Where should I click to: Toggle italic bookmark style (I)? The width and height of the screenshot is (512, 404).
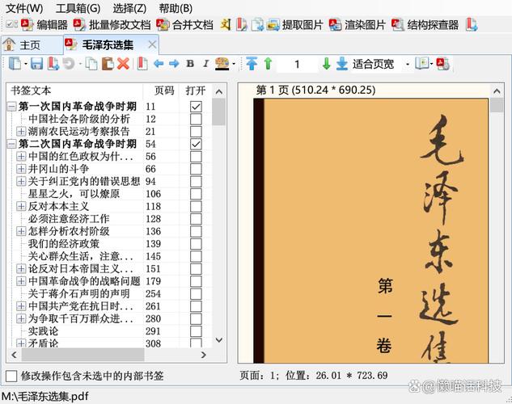coord(205,64)
